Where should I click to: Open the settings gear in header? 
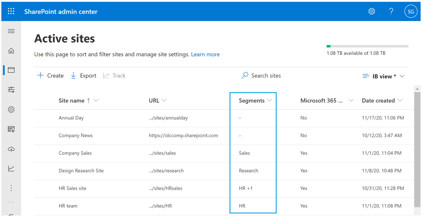click(x=372, y=11)
